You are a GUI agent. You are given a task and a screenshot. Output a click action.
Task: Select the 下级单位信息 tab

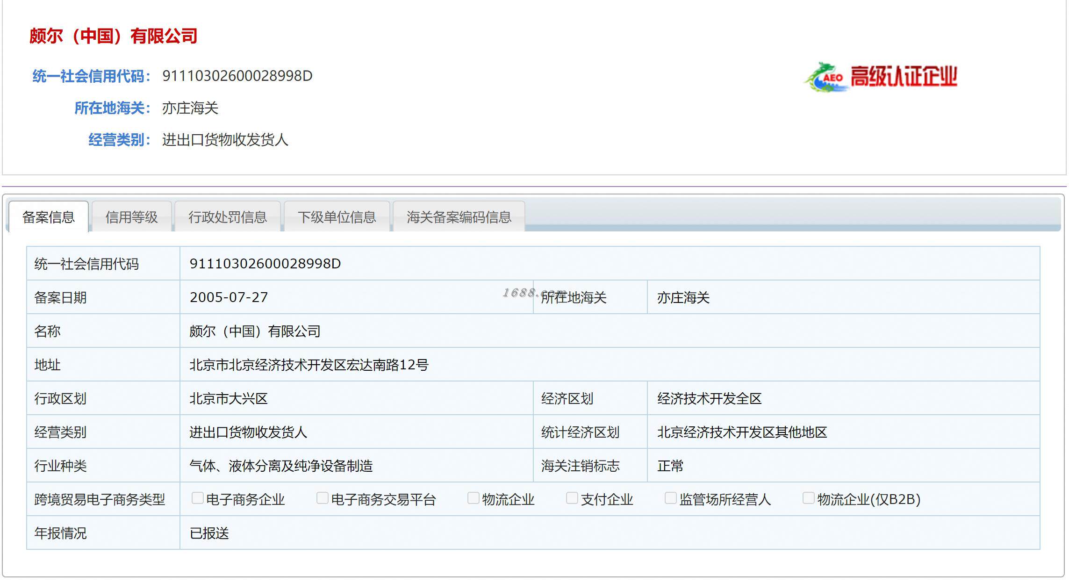(x=337, y=217)
